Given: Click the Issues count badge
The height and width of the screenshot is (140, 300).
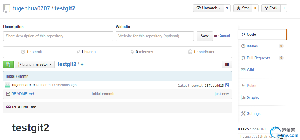Looking at the screenshot, I should pos(281,46).
